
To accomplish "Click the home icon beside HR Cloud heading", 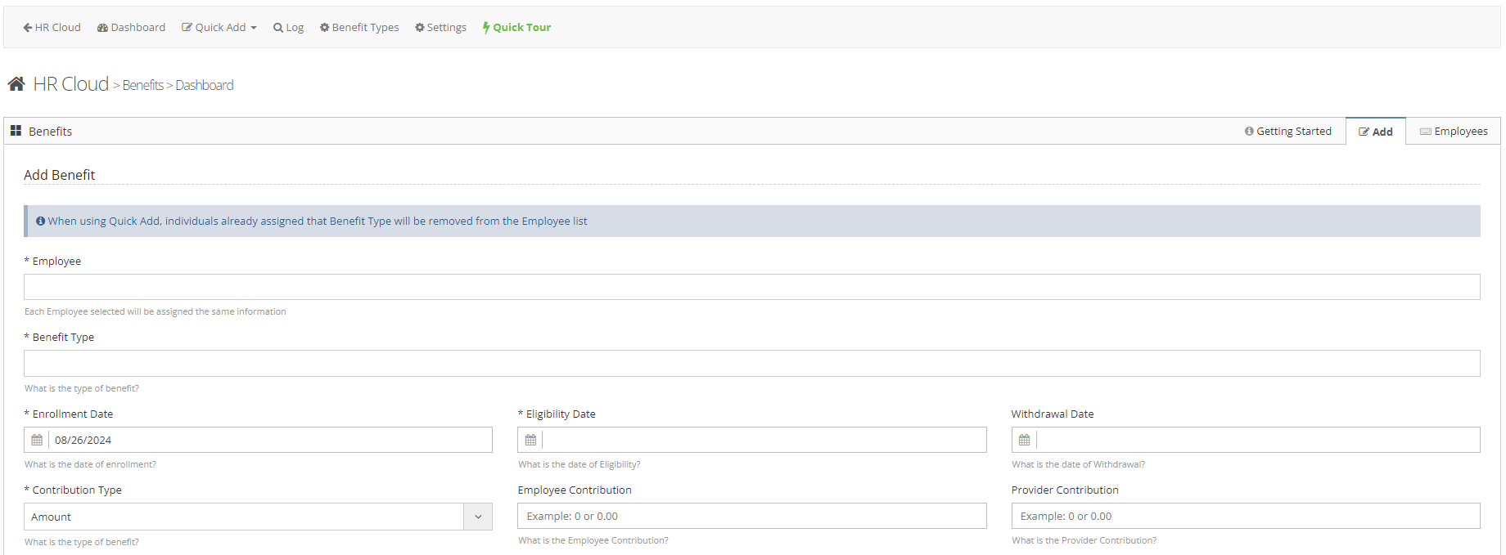I will tap(16, 84).
